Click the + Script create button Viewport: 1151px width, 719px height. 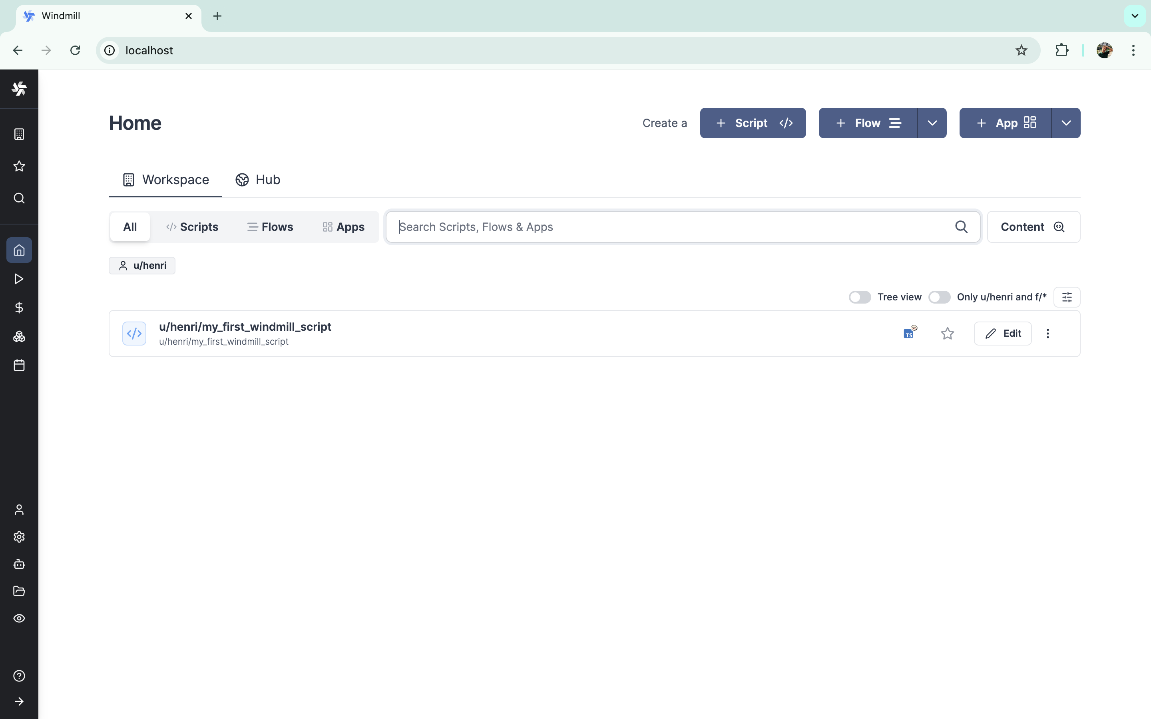[x=753, y=123]
